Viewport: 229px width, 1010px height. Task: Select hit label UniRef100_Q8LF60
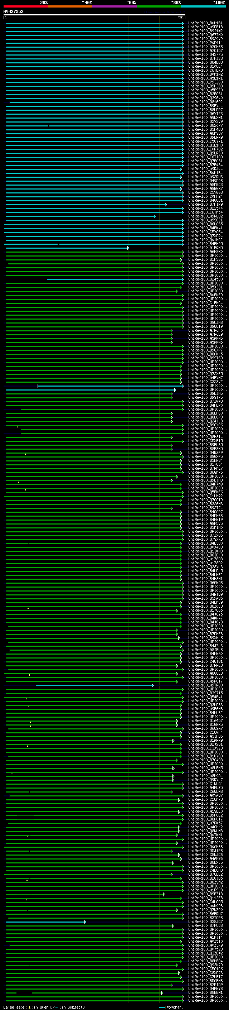point(205,413)
